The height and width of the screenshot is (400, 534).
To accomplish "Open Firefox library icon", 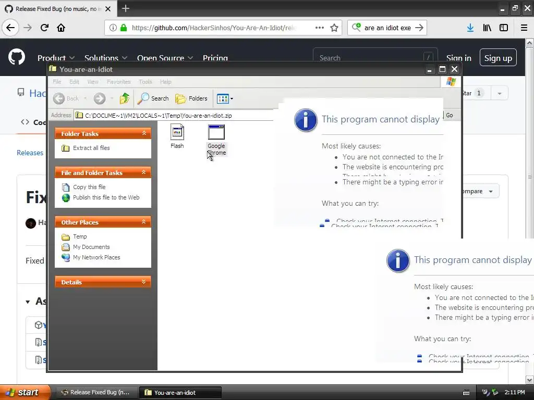I will tap(487, 28).
